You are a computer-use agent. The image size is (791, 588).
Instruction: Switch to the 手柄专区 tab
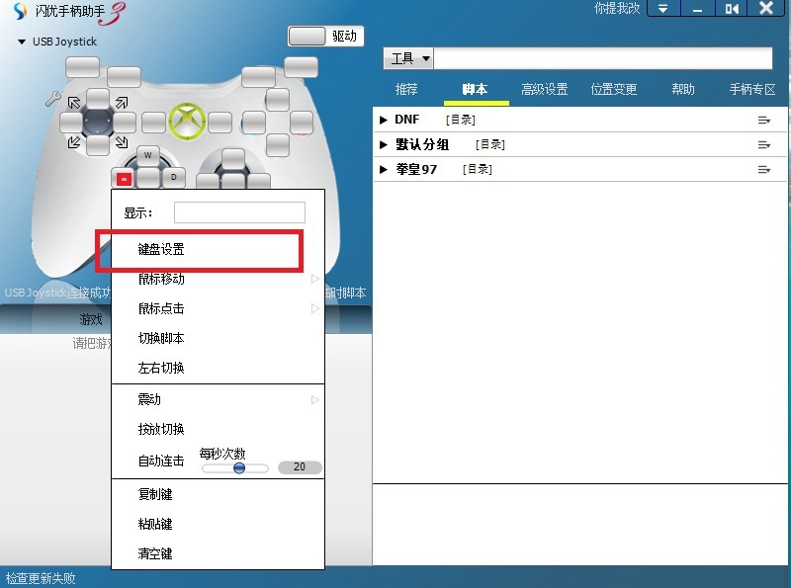pyautogui.click(x=752, y=89)
